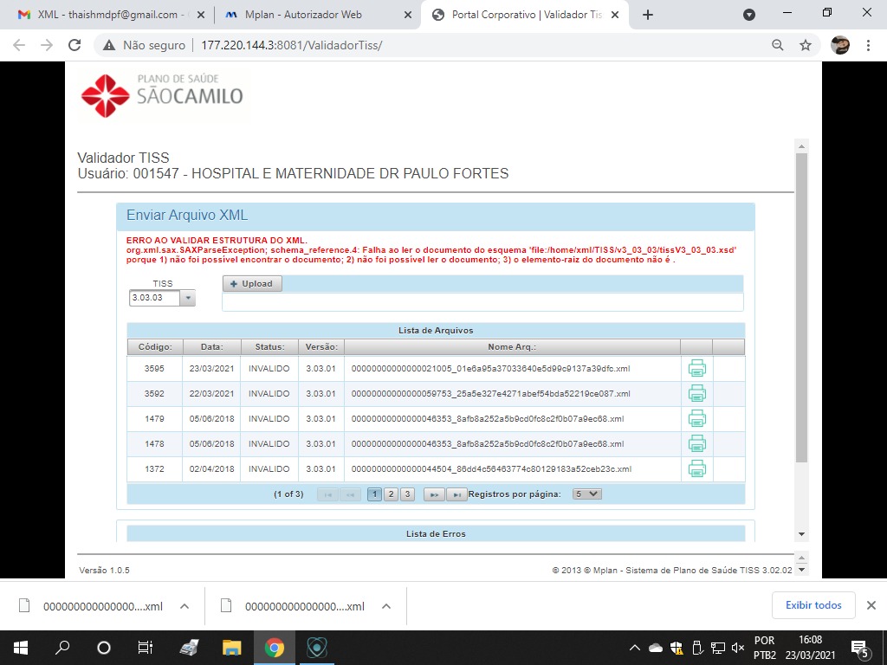The height and width of the screenshot is (665, 887).
Task: Expand first downloaded xml file options
Action: pyautogui.click(x=185, y=606)
